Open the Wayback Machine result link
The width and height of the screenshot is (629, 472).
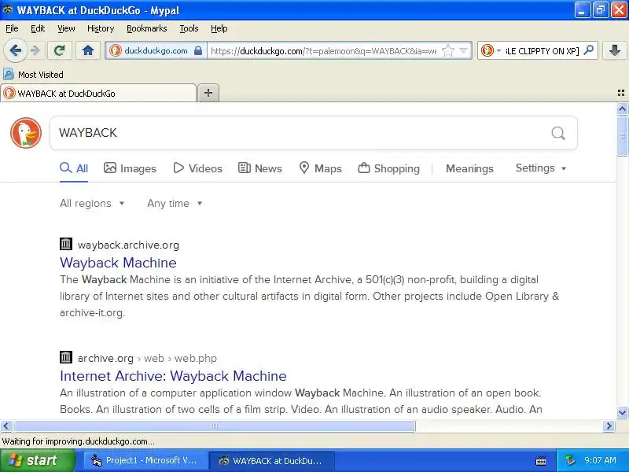119,263
